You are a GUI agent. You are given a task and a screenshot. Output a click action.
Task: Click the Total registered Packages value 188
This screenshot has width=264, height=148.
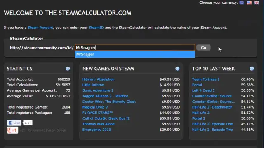[x=67, y=113]
